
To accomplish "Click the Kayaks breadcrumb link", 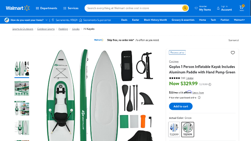I will [76, 29].
